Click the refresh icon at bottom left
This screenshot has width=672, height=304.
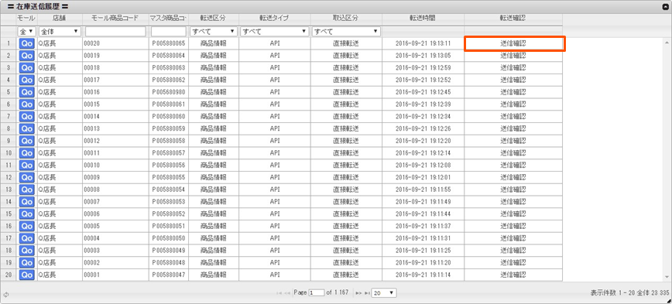click(5, 295)
